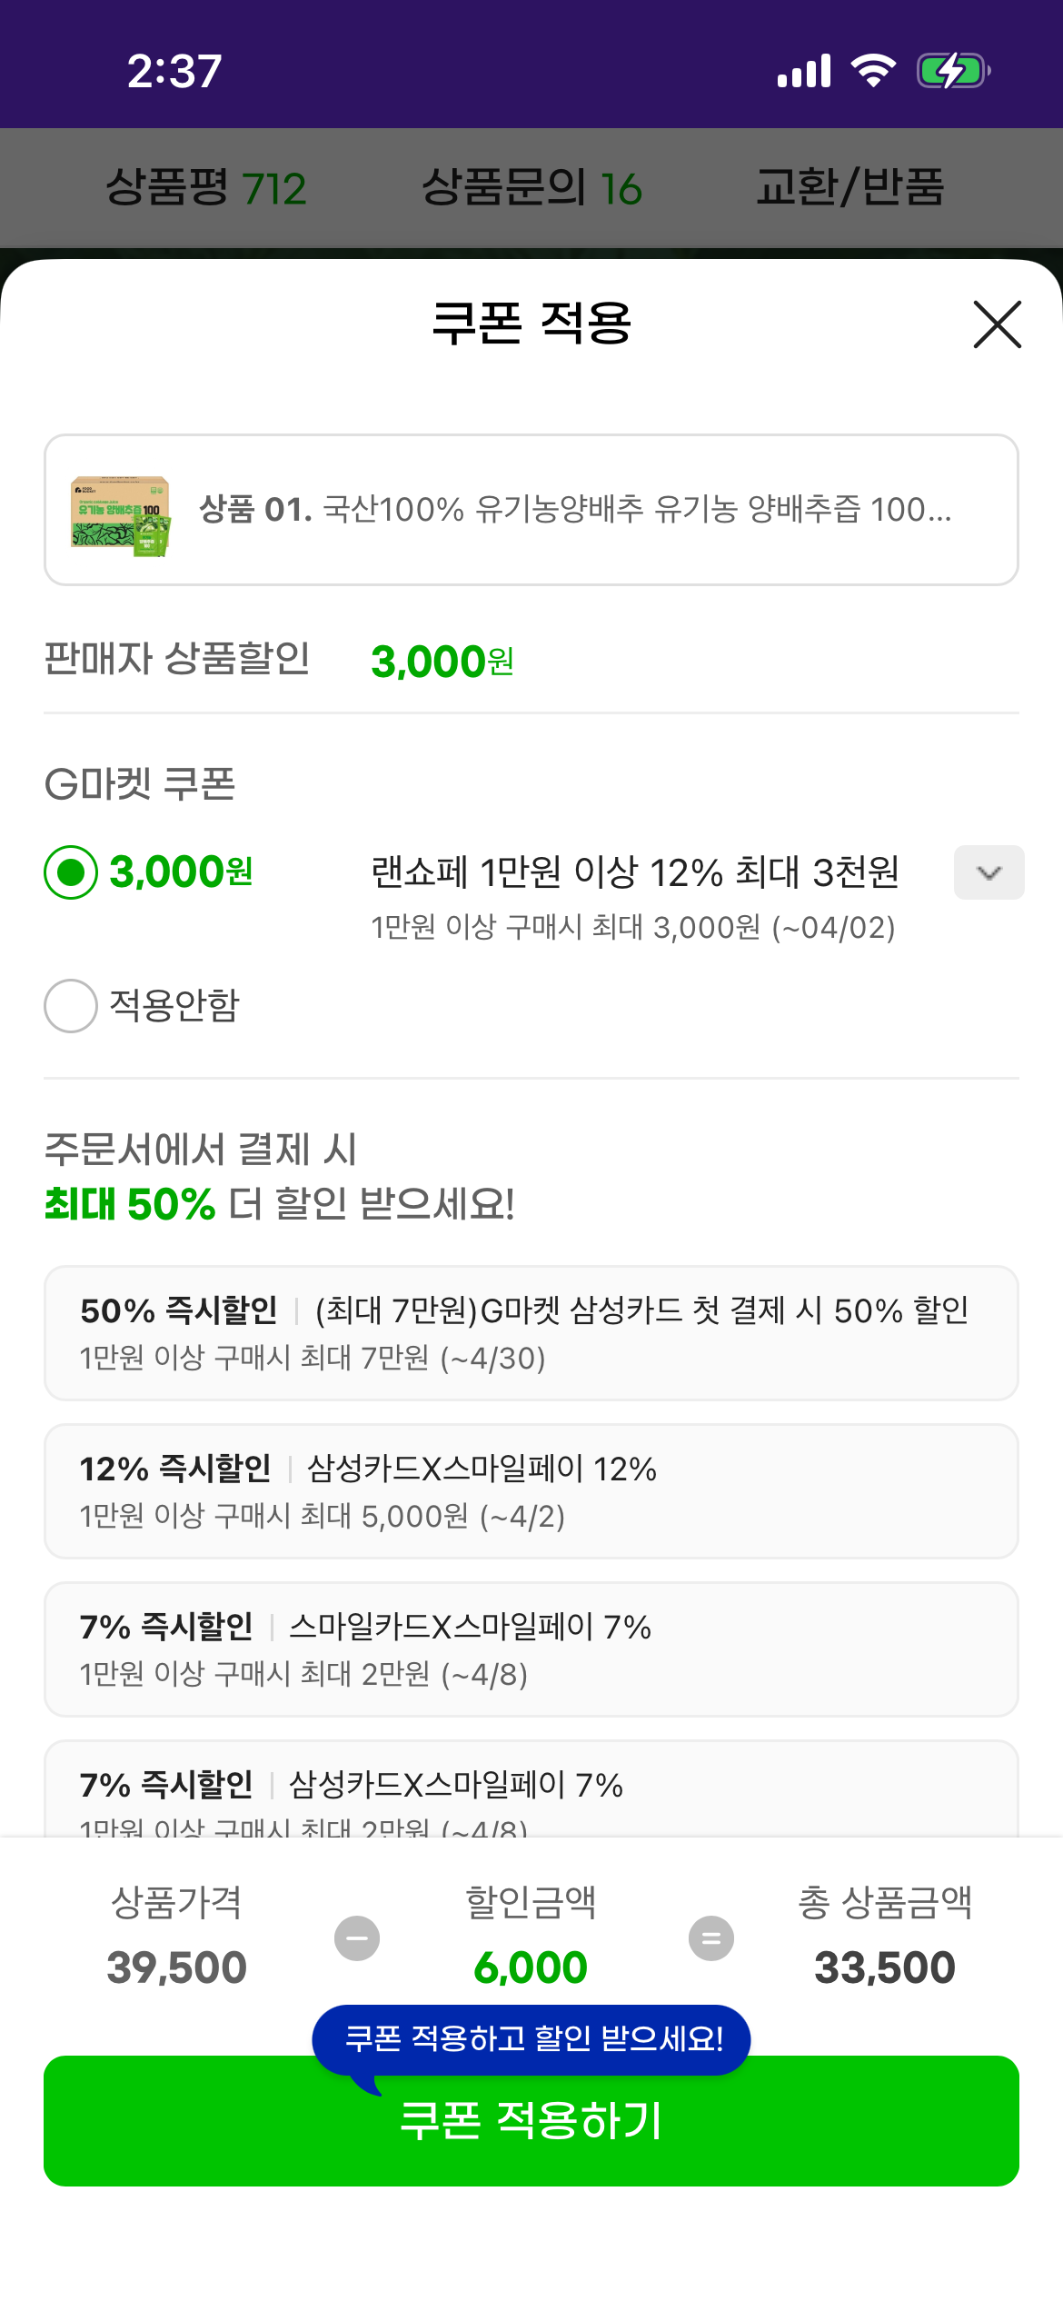Close the 쿠폰 적용 sheet with X
1063x2301 pixels.
point(997,324)
